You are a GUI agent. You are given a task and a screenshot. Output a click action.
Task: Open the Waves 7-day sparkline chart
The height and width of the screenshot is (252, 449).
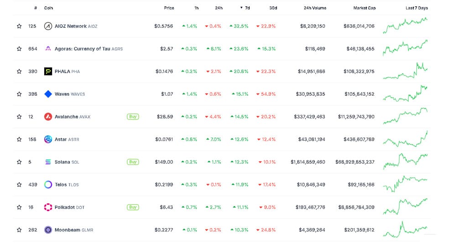(x=405, y=93)
